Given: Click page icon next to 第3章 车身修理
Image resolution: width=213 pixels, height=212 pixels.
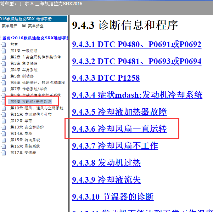Looking at the screenshot, I should pos(4,63).
